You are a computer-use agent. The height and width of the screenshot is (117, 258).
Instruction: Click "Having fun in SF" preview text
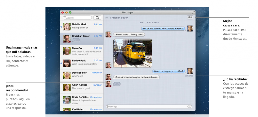coord(80,28)
